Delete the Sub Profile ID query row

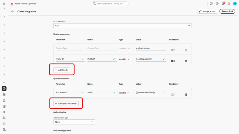186,95
